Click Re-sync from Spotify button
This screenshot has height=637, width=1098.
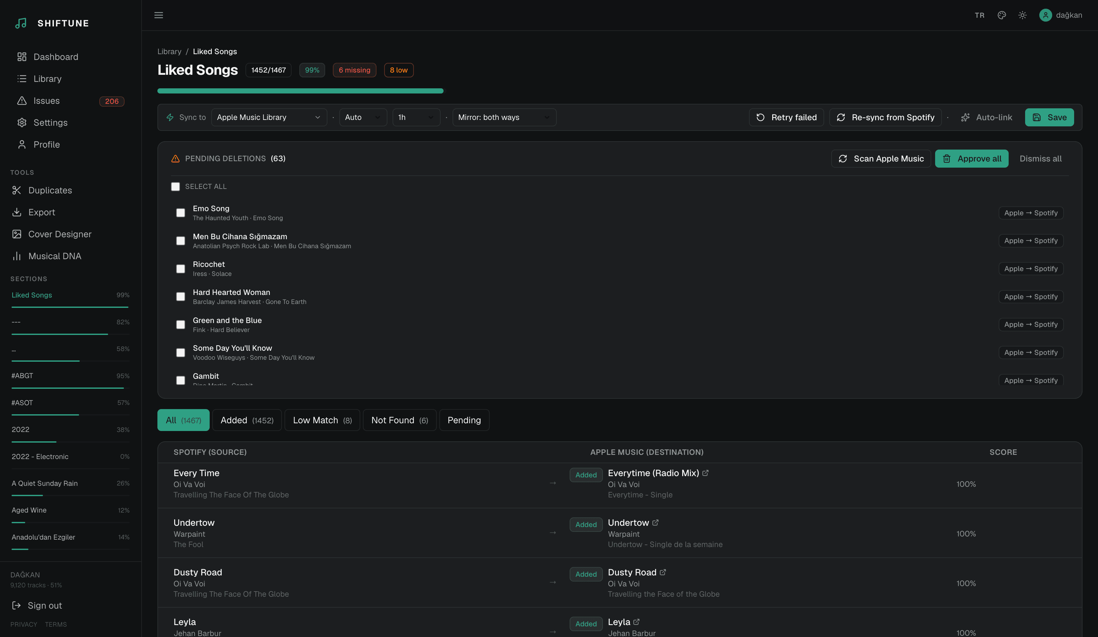(885, 117)
